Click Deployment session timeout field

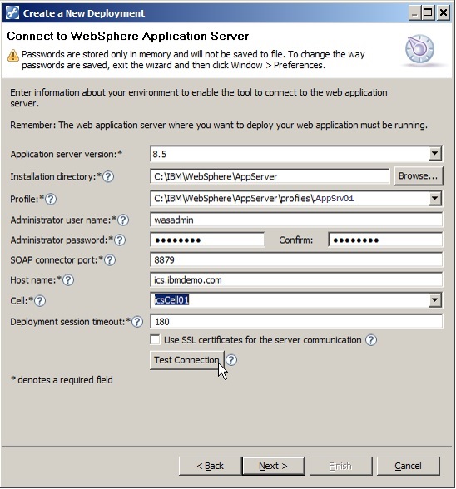pyautogui.click(x=296, y=322)
